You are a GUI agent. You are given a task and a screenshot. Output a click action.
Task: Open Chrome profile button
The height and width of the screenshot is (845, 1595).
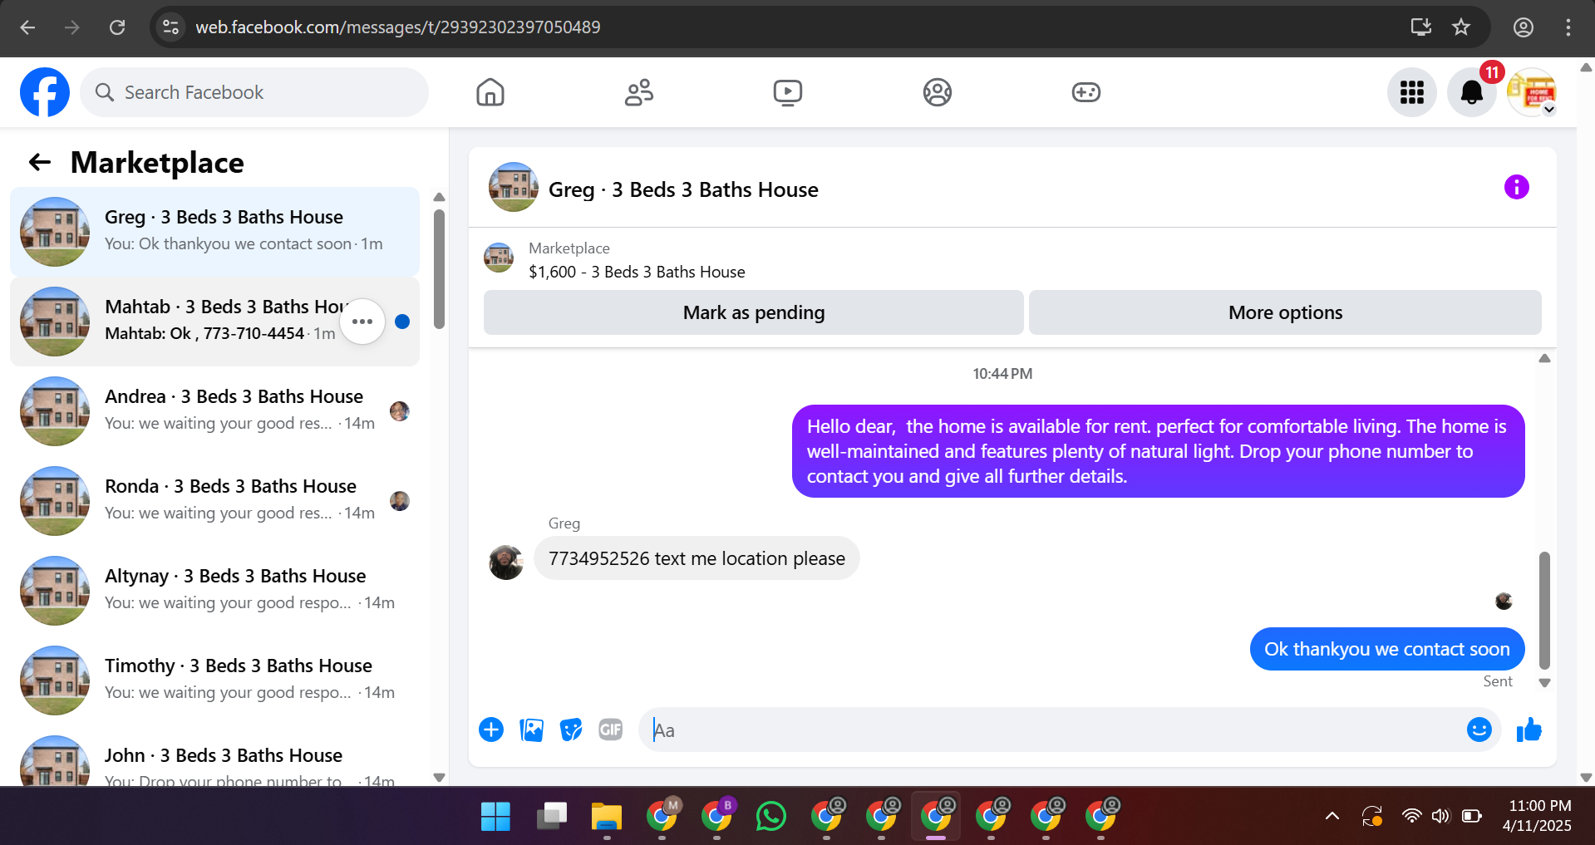[x=1524, y=27]
